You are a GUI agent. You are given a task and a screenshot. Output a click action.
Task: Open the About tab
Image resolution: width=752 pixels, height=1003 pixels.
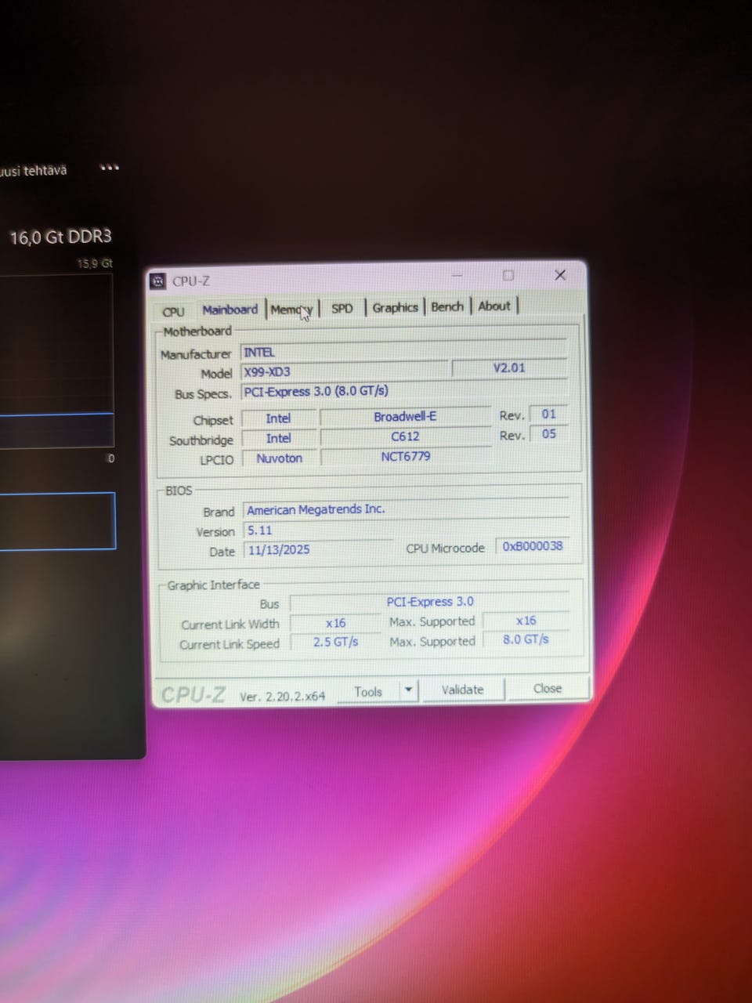point(494,306)
